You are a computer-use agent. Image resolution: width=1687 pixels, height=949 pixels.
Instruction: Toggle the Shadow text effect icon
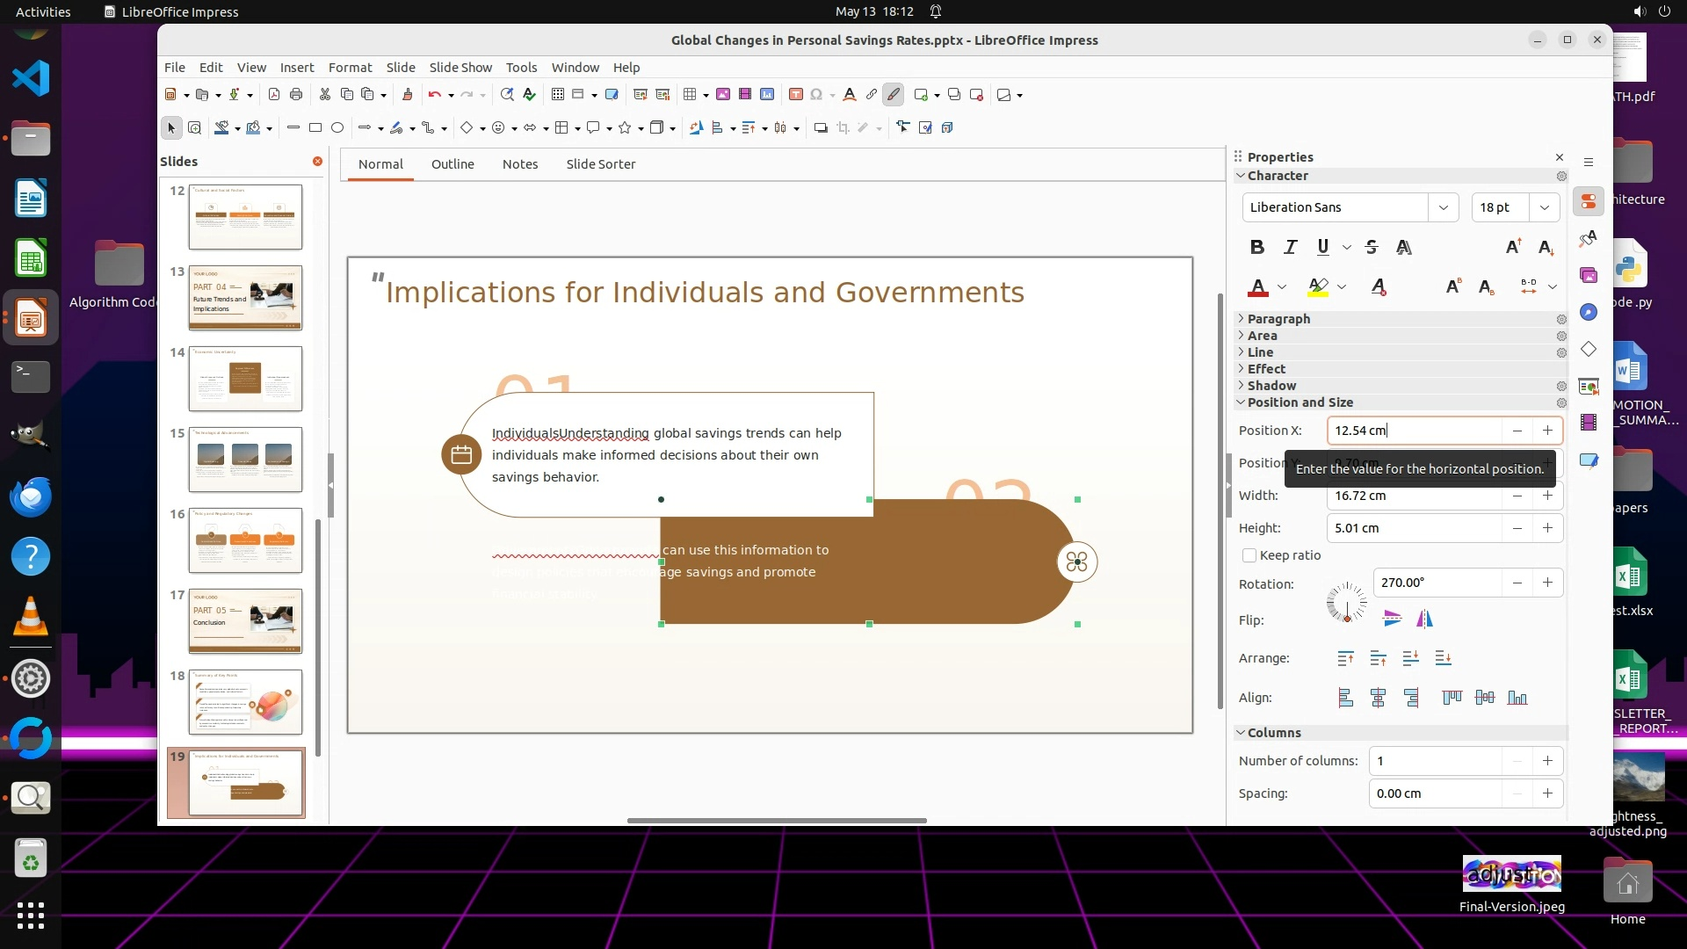point(1404,247)
